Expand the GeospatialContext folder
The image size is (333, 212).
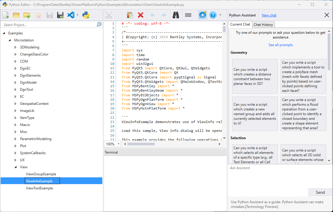[15, 104]
